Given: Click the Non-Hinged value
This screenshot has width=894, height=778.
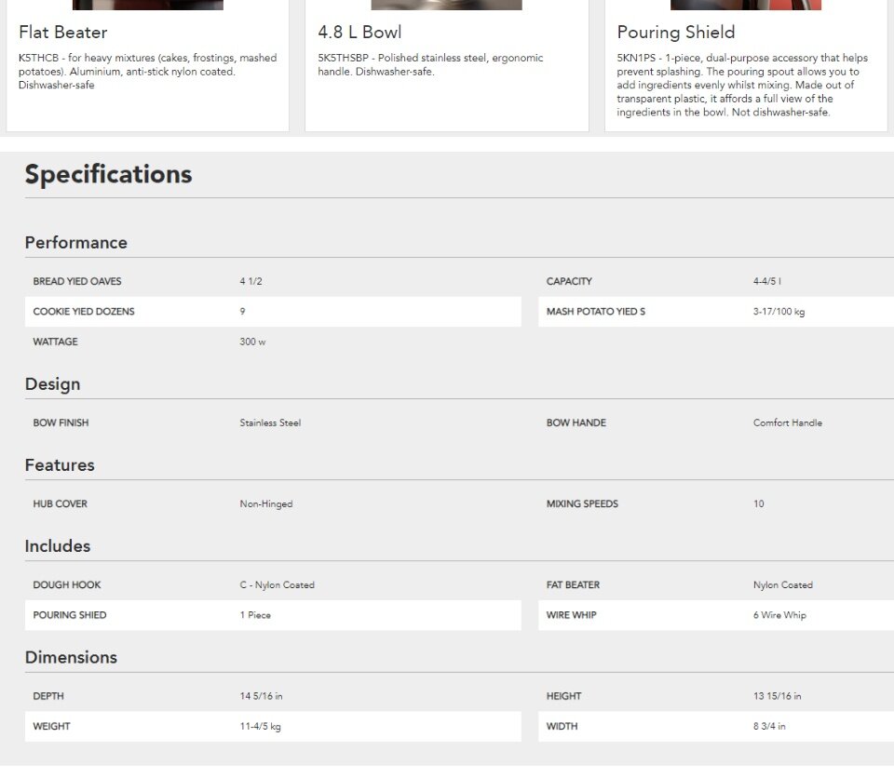Looking at the screenshot, I should tap(266, 503).
